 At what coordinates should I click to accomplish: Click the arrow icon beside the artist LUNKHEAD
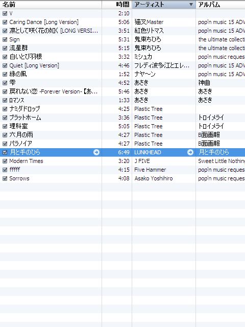point(190,152)
